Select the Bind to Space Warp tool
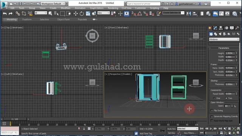 pos(30,14)
